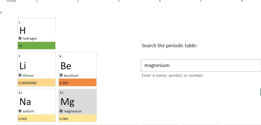Click lithium's 0.00000060 value bar

37,82
